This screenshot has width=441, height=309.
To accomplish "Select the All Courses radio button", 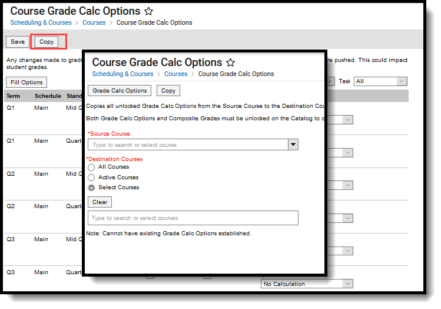I will tap(91, 167).
